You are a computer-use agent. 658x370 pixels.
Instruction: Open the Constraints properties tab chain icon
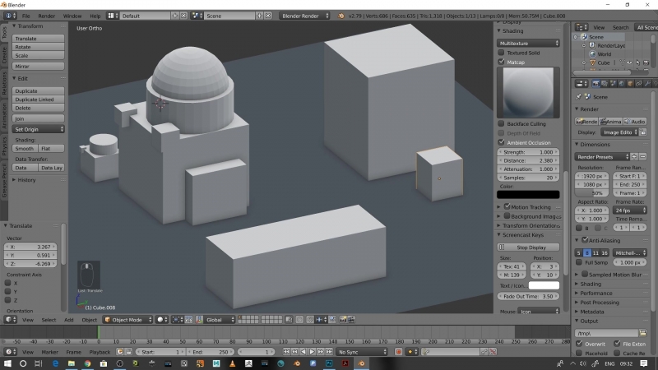click(x=639, y=84)
